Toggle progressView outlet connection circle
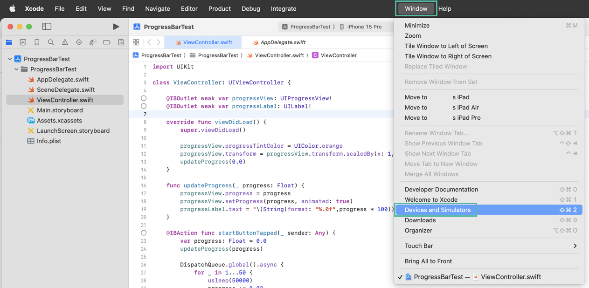Image resolution: width=589 pixels, height=288 pixels. 144,98
